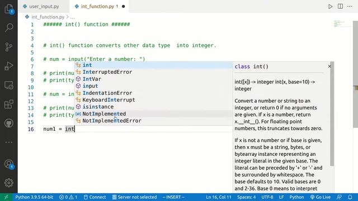Click the unsaved dot on int_function.py tab
Screen dimensions: 358x201
coord(123,6)
